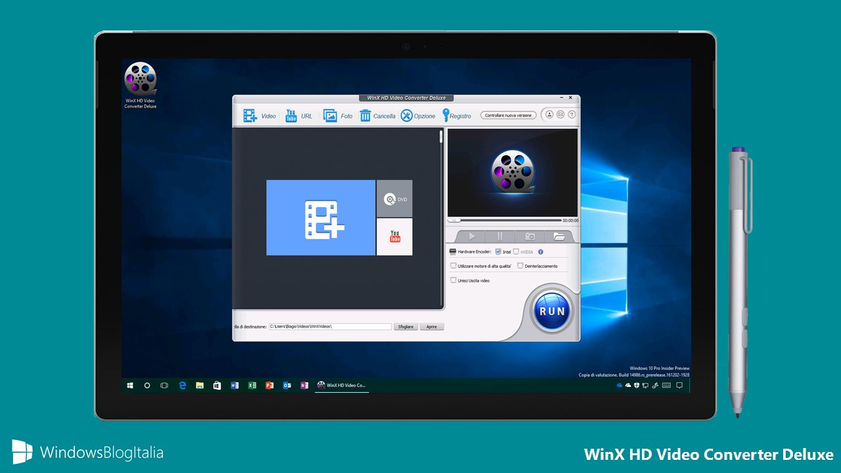841x473 pixels.
Task: Launch Outlook from the taskbar
Action: [286, 386]
